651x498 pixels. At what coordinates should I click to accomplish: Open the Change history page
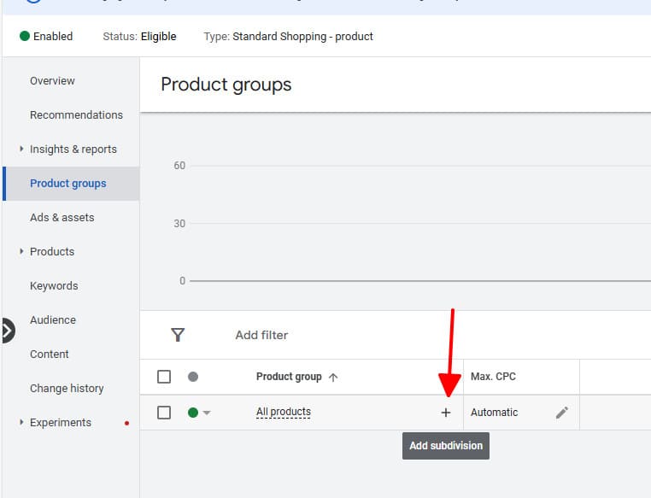pos(67,388)
